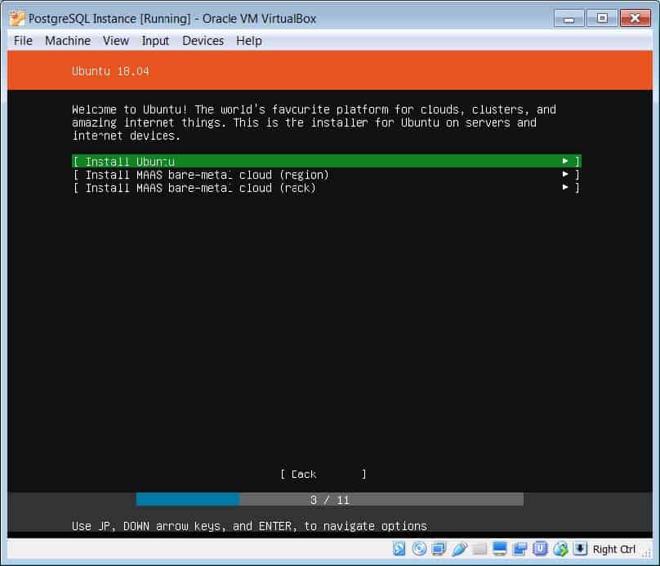The image size is (660, 566).
Task: Open the View menu
Action: pyautogui.click(x=116, y=41)
